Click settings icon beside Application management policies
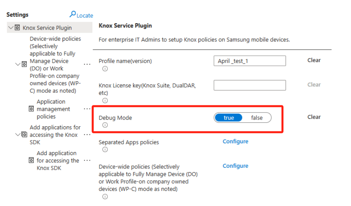 [x=31, y=109]
